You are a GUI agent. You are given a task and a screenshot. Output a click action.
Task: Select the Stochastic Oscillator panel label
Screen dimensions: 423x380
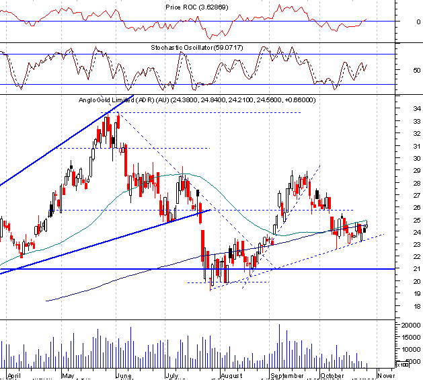pos(197,48)
